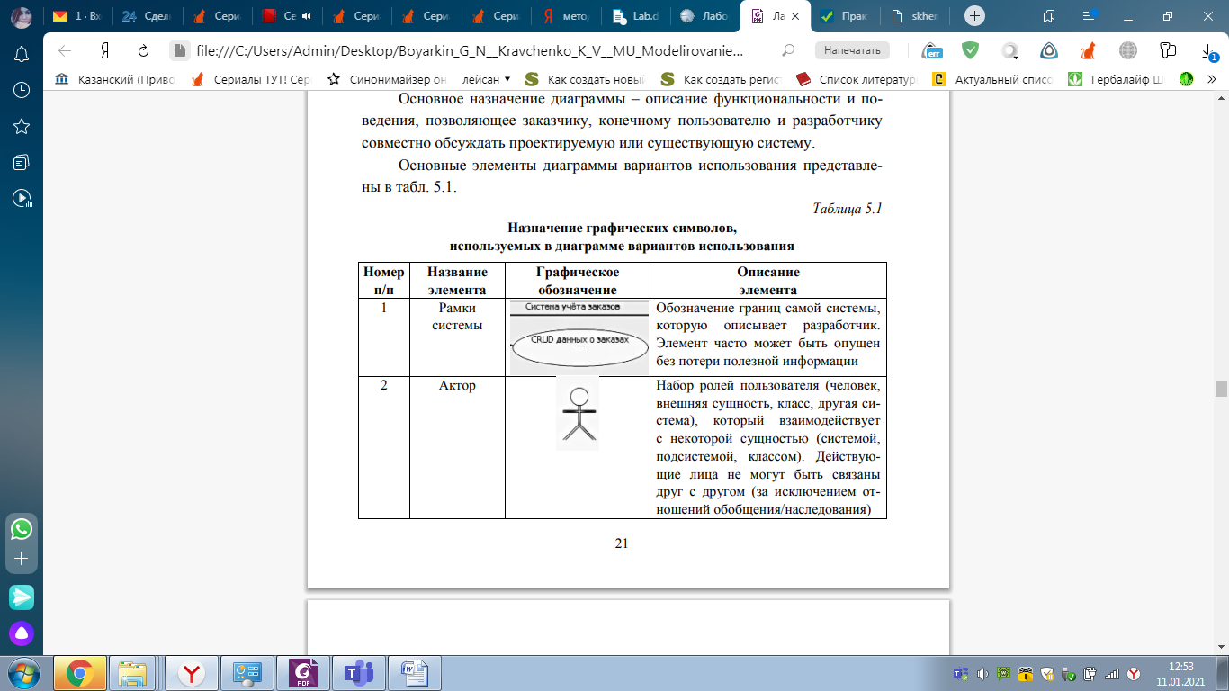This screenshot has width=1229, height=691.
Task: Open the globe translator extension
Action: [1127, 50]
